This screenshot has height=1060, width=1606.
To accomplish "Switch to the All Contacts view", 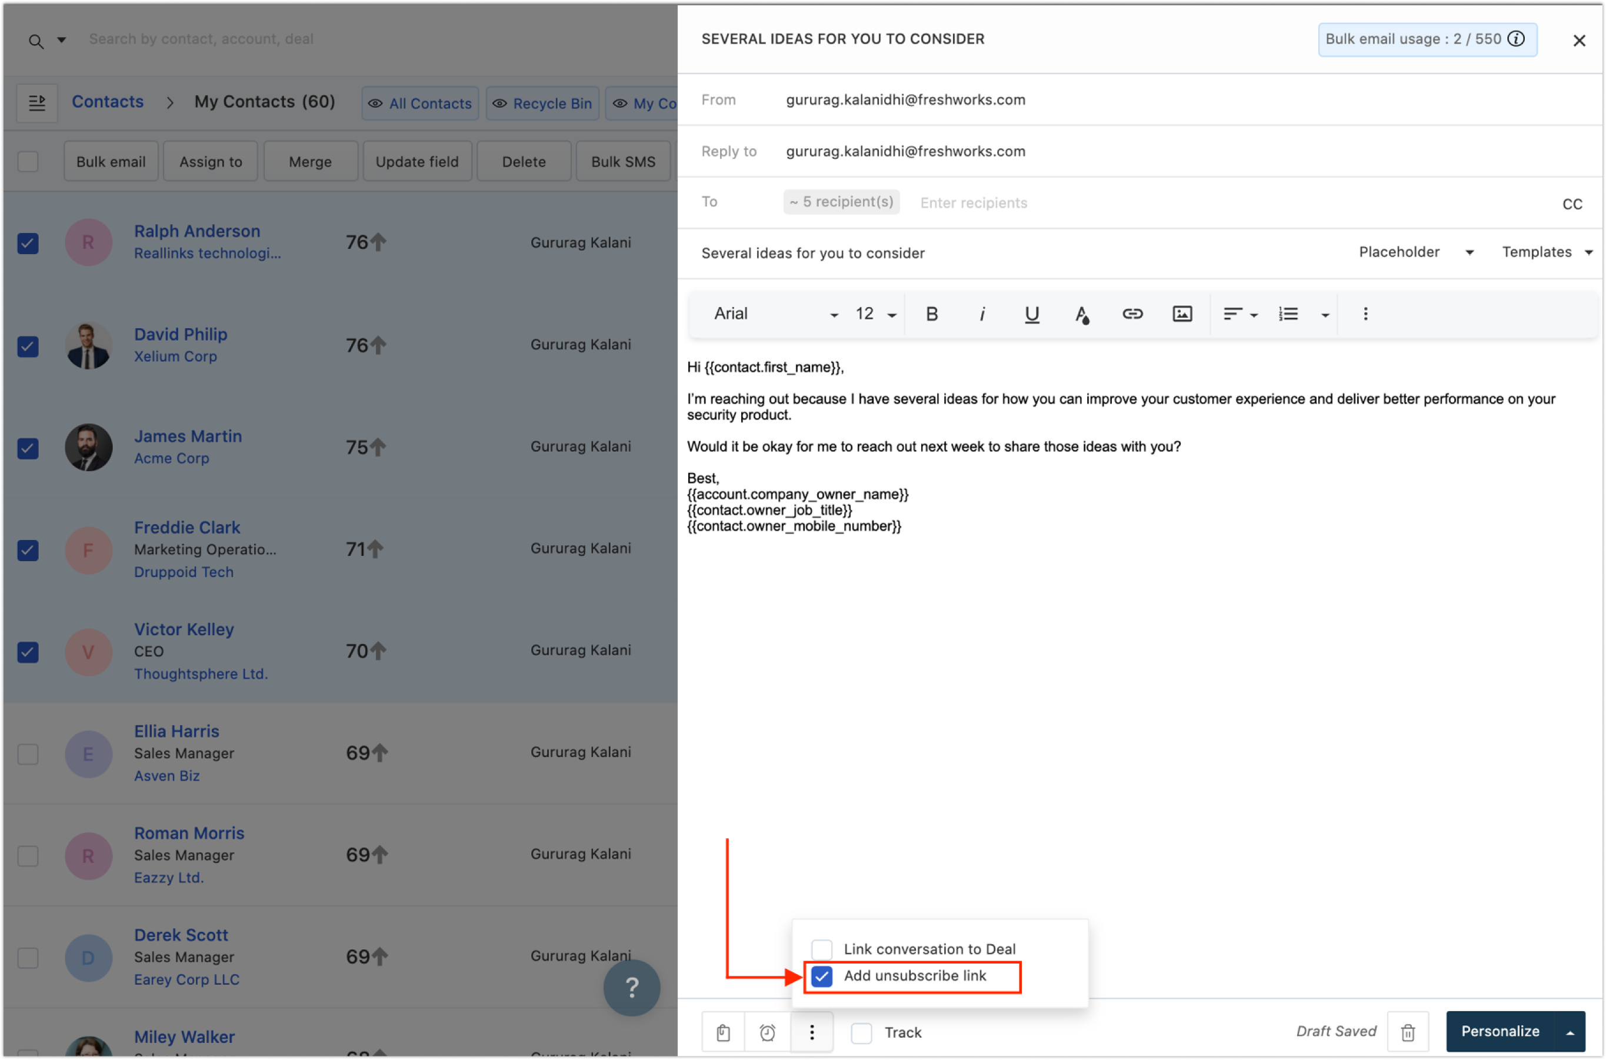I will pos(421,104).
